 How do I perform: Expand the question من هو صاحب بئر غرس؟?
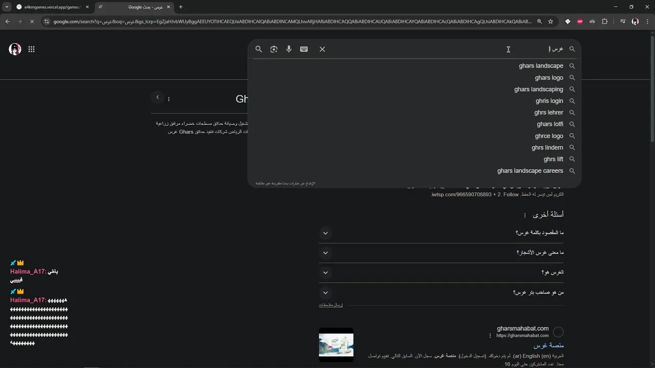point(441,292)
